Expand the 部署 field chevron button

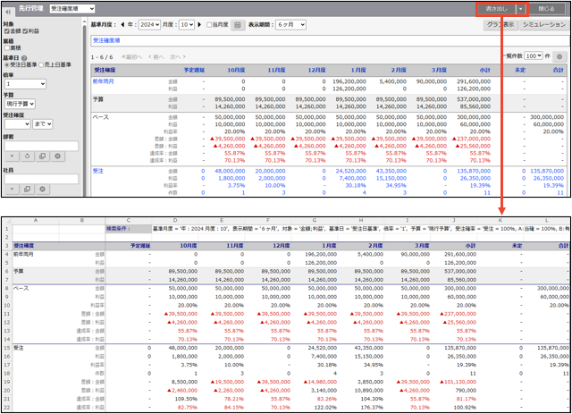[12, 156]
